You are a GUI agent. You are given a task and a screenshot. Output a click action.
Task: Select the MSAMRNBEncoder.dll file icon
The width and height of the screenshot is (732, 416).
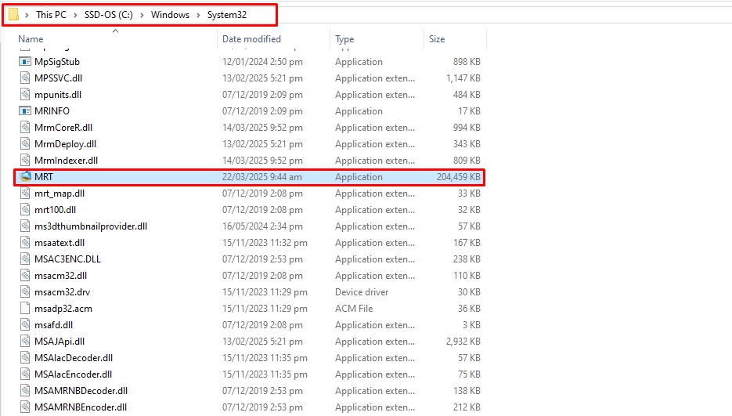click(25, 407)
